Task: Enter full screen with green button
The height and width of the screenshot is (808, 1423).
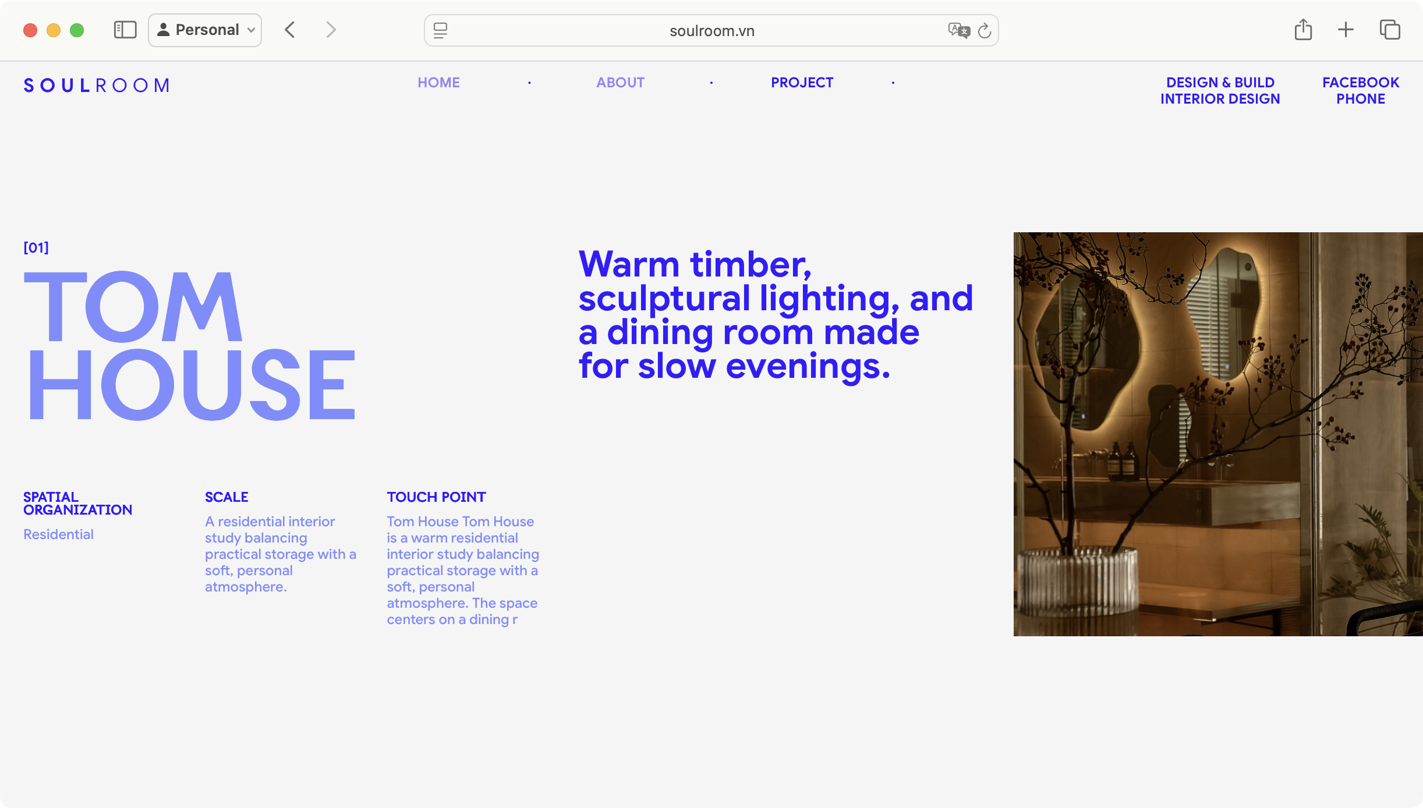Action: pyautogui.click(x=77, y=30)
